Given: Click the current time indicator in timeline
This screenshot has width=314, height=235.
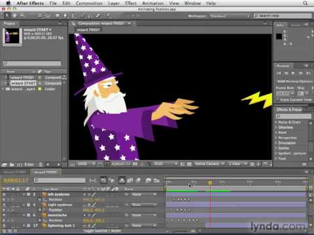Looking at the screenshot, I should (210, 183).
